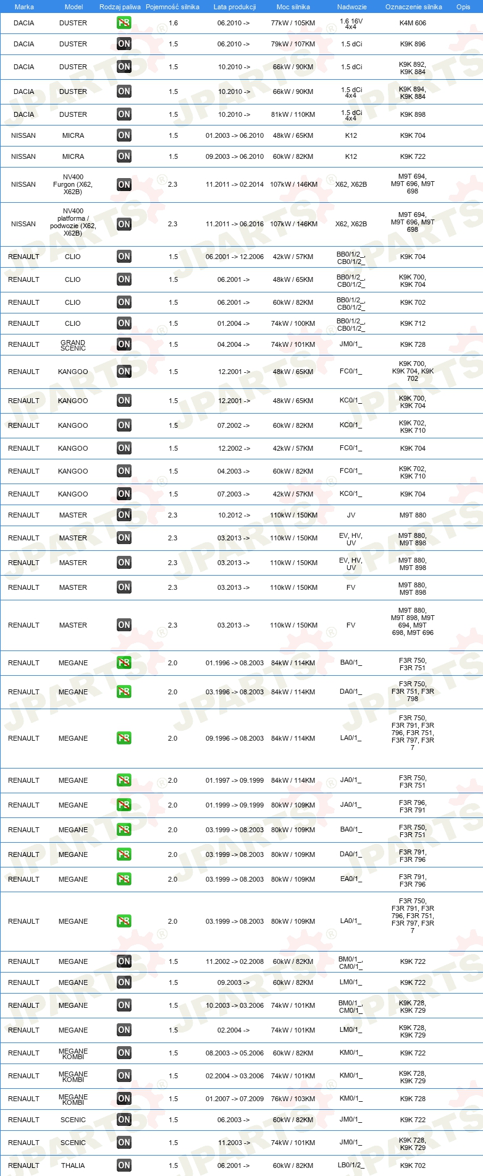Click the ON icon for Megane 11.2002 row
The image size is (483, 1176).
click(x=124, y=961)
